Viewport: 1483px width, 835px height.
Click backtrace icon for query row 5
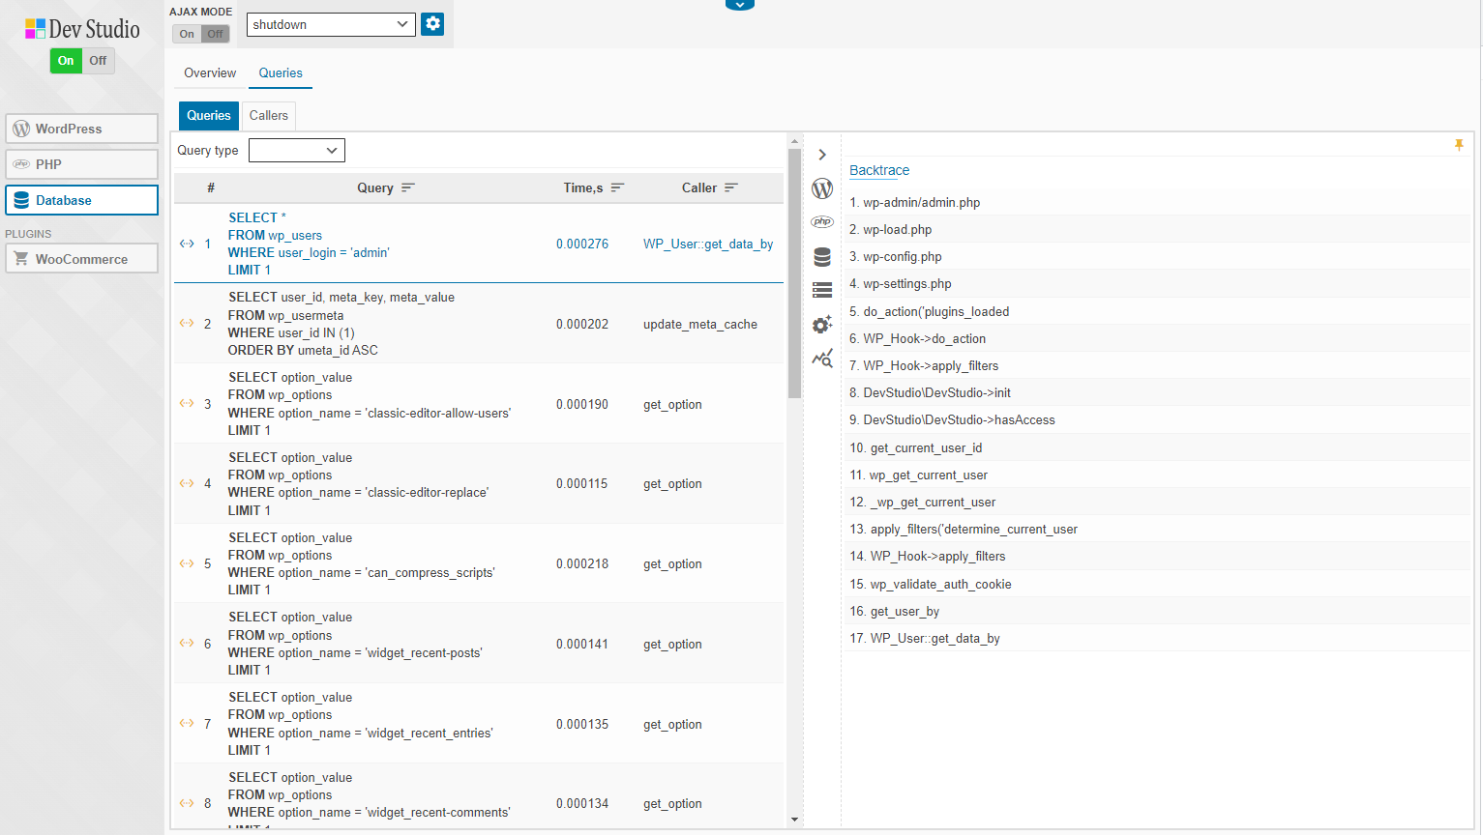pos(187,563)
